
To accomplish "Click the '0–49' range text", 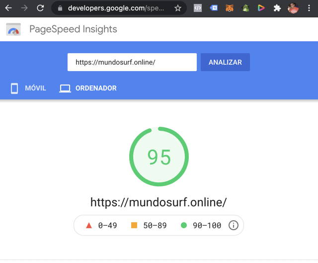I will [x=107, y=225].
